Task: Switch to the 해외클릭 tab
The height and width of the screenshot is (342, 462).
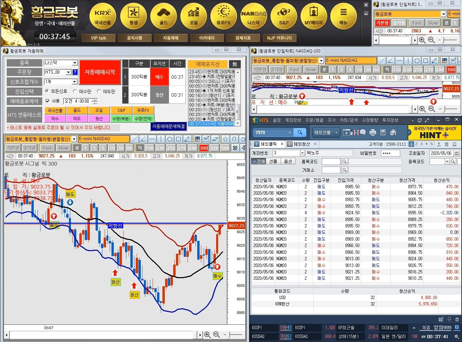Action: point(268,144)
